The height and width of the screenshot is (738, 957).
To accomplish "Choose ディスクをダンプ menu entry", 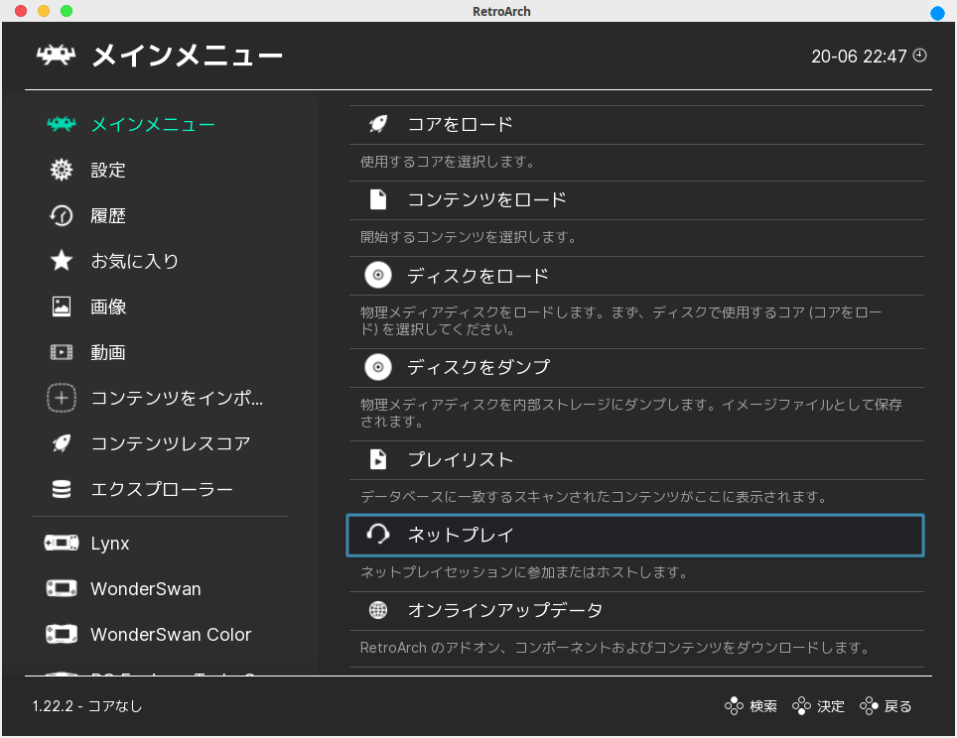I will tap(636, 368).
